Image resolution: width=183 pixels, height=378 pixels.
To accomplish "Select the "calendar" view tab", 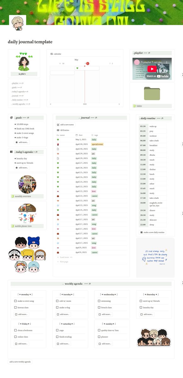I will [x=56, y=54].
